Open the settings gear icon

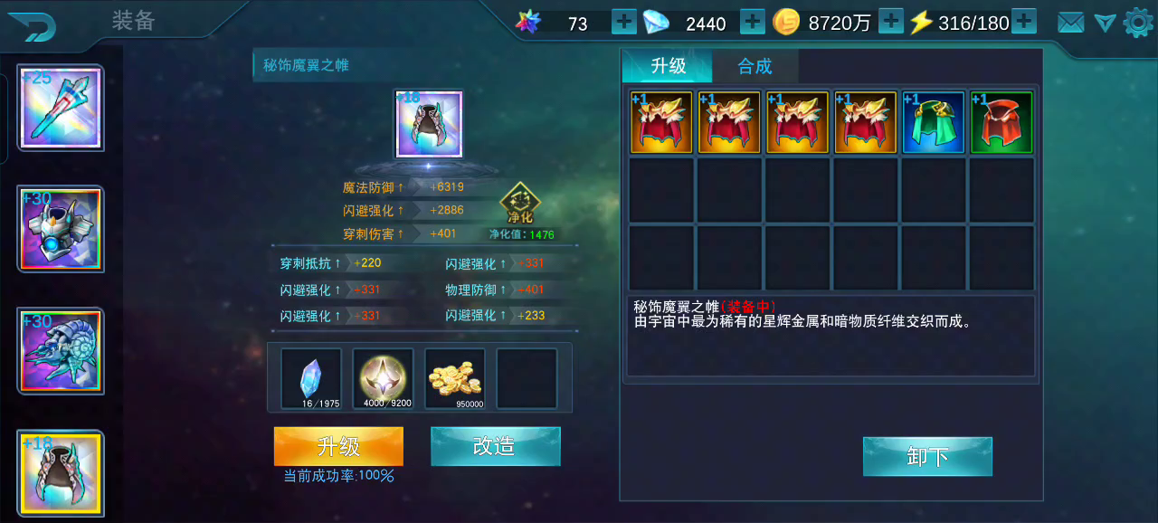pos(1138,22)
